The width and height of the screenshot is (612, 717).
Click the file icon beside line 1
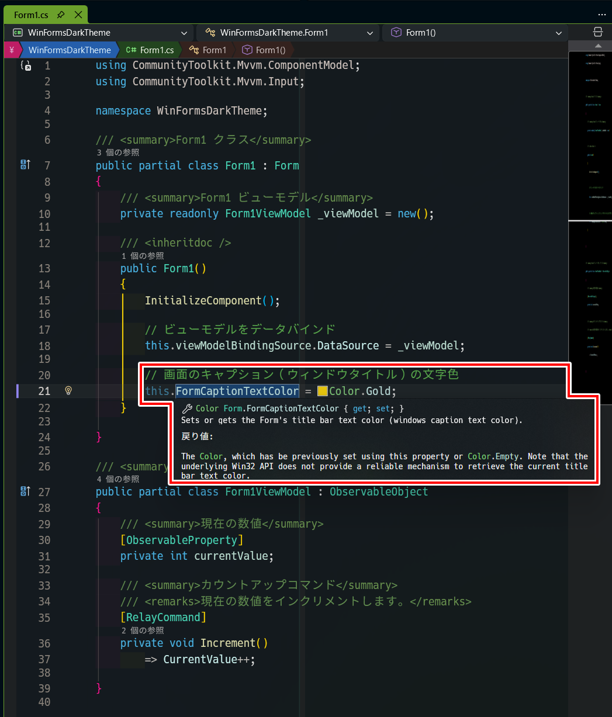[x=26, y=65]
